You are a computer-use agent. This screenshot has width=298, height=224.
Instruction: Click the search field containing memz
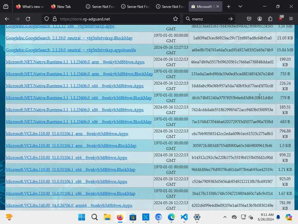coord(209,19)
